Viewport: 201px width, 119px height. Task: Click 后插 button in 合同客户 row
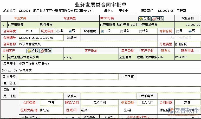[x=33, y=51]
